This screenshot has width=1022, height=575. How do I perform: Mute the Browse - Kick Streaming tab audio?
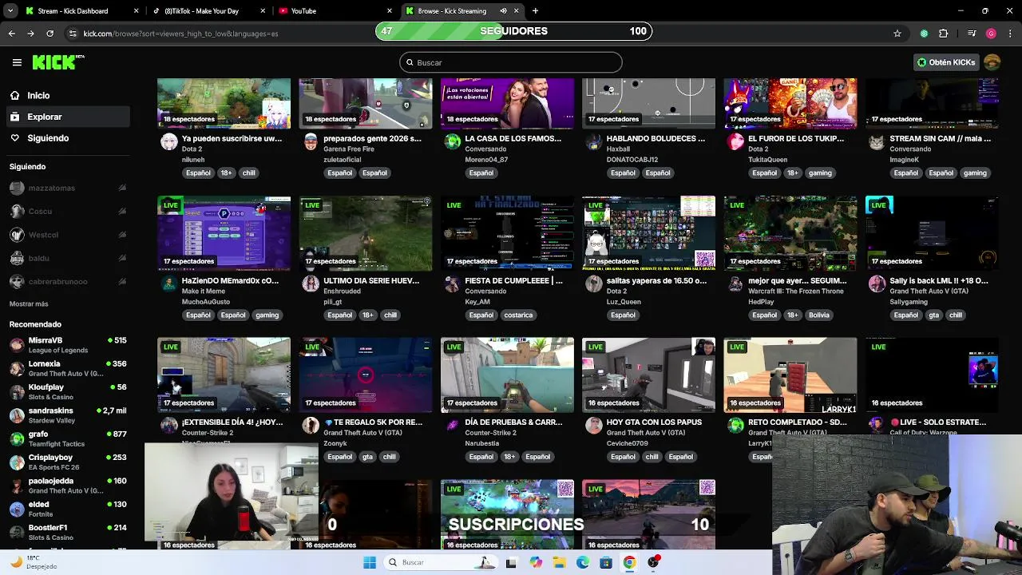pyautogui.click(x=503, y=11)
